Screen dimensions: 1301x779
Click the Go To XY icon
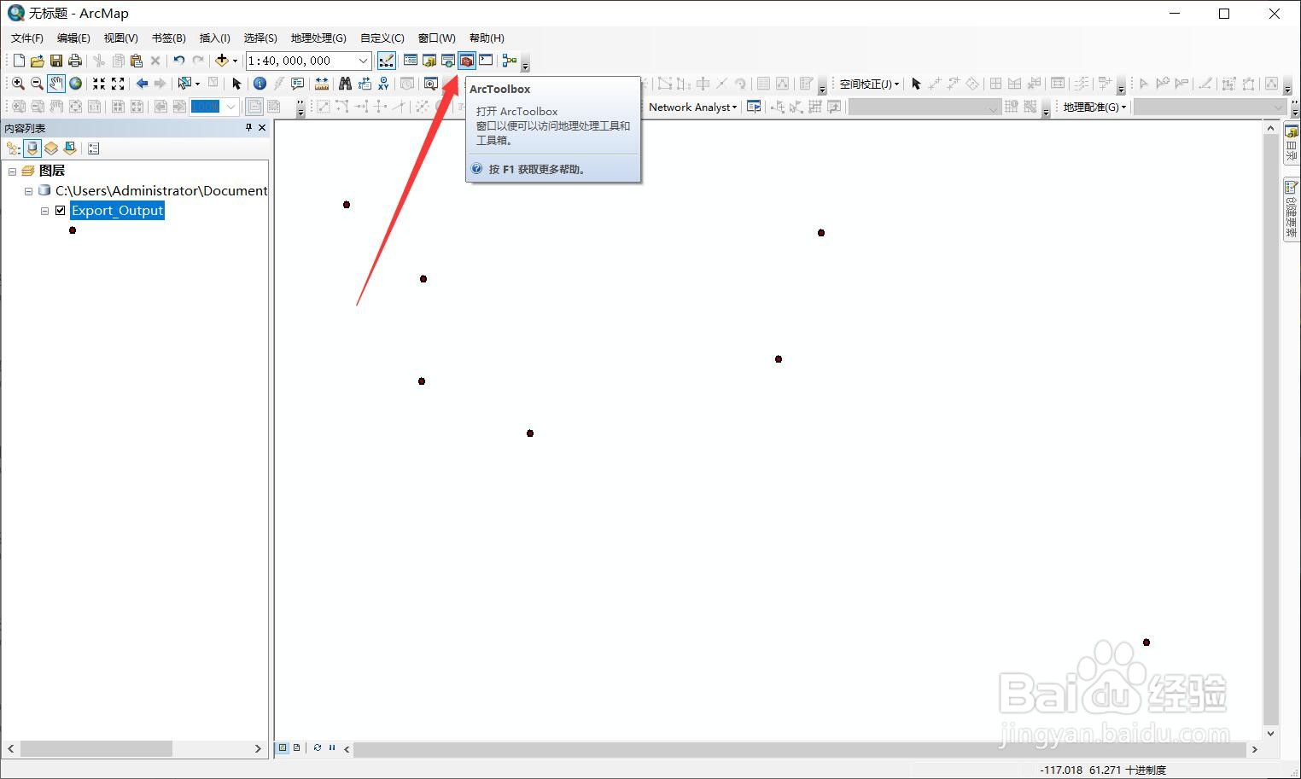[383, 84]
